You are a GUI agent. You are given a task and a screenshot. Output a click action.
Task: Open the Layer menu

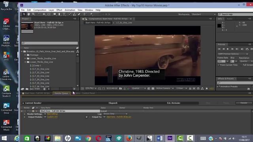tap(51, 10)
